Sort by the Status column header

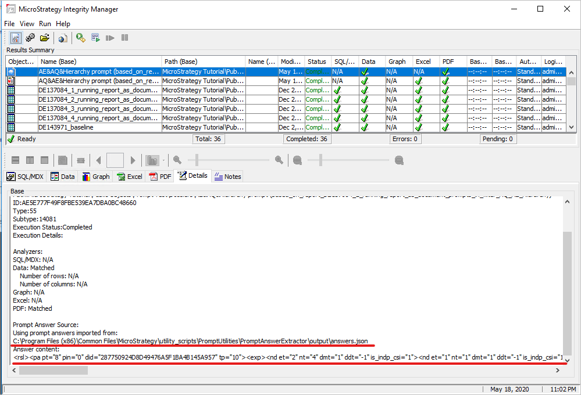click(x=317, y=62)
